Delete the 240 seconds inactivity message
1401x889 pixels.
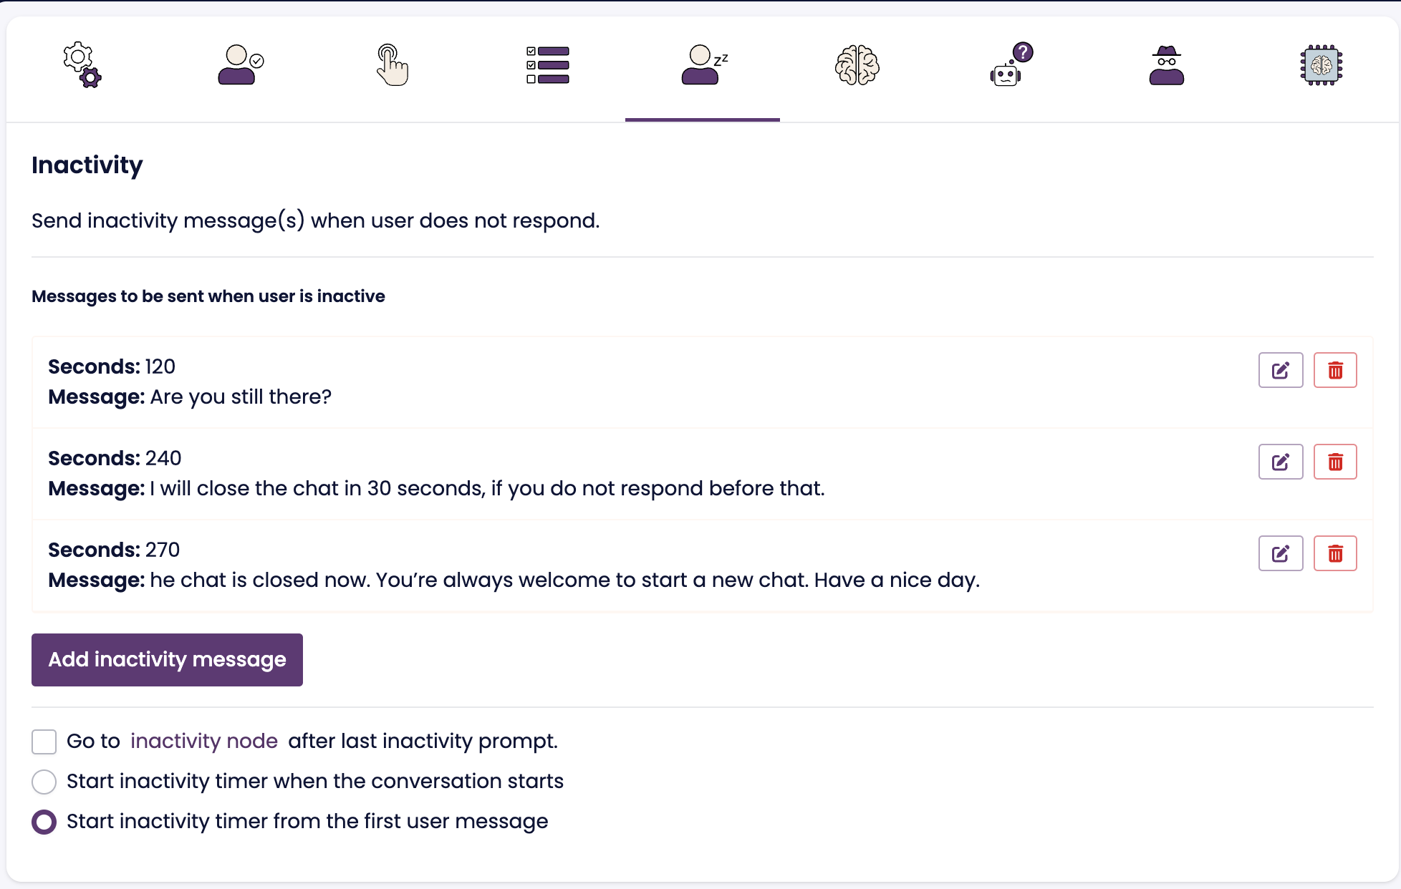(1335, 462)
